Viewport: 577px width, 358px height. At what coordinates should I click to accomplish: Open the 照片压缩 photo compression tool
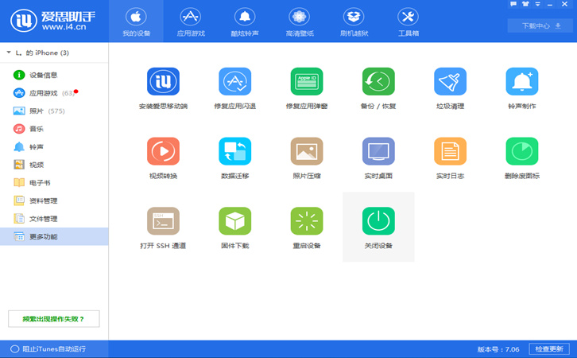pos(306,151)
